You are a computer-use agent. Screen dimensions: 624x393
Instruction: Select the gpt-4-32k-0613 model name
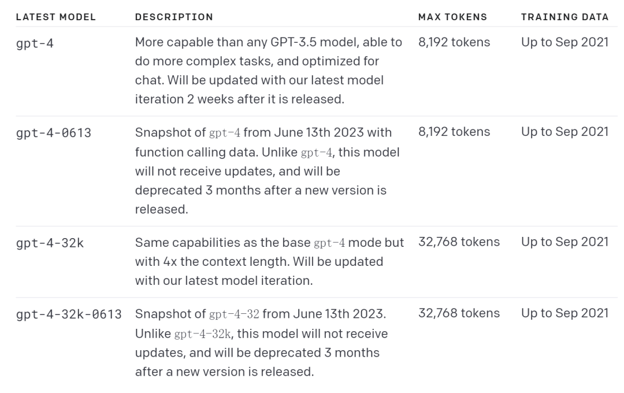click(69, 314)
